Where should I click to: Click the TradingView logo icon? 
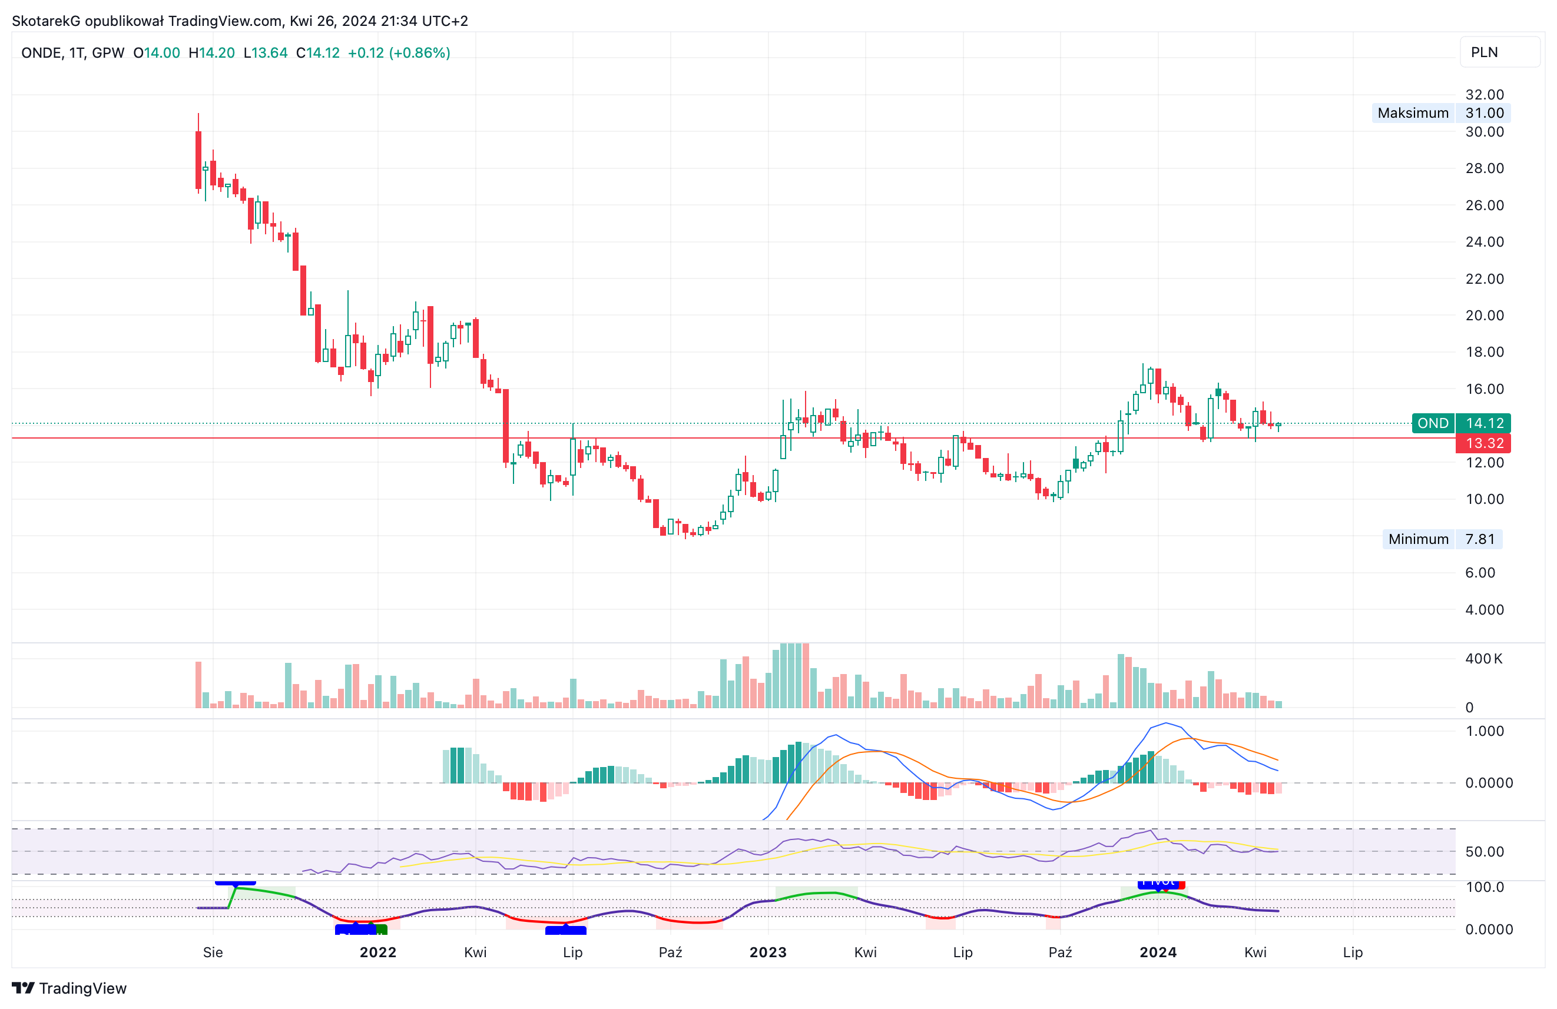click(x=23, y=987)
